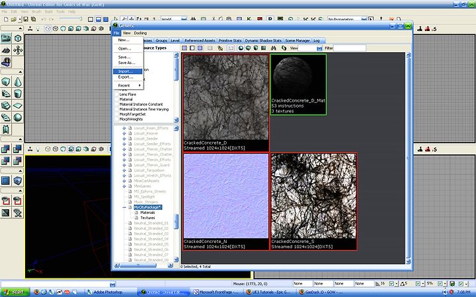Expand the Locust_Seeder package node
The image size is (476, 297).
click(x=124, y=139)
